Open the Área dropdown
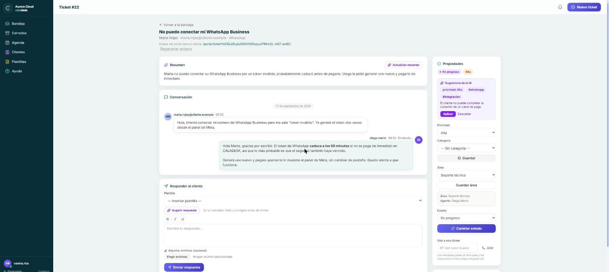 pos(466,175)
